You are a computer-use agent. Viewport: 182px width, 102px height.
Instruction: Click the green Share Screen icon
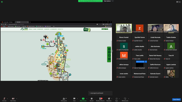pos(83,99)
